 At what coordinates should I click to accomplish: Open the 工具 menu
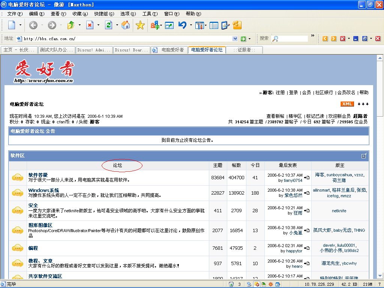coord(149,13)
